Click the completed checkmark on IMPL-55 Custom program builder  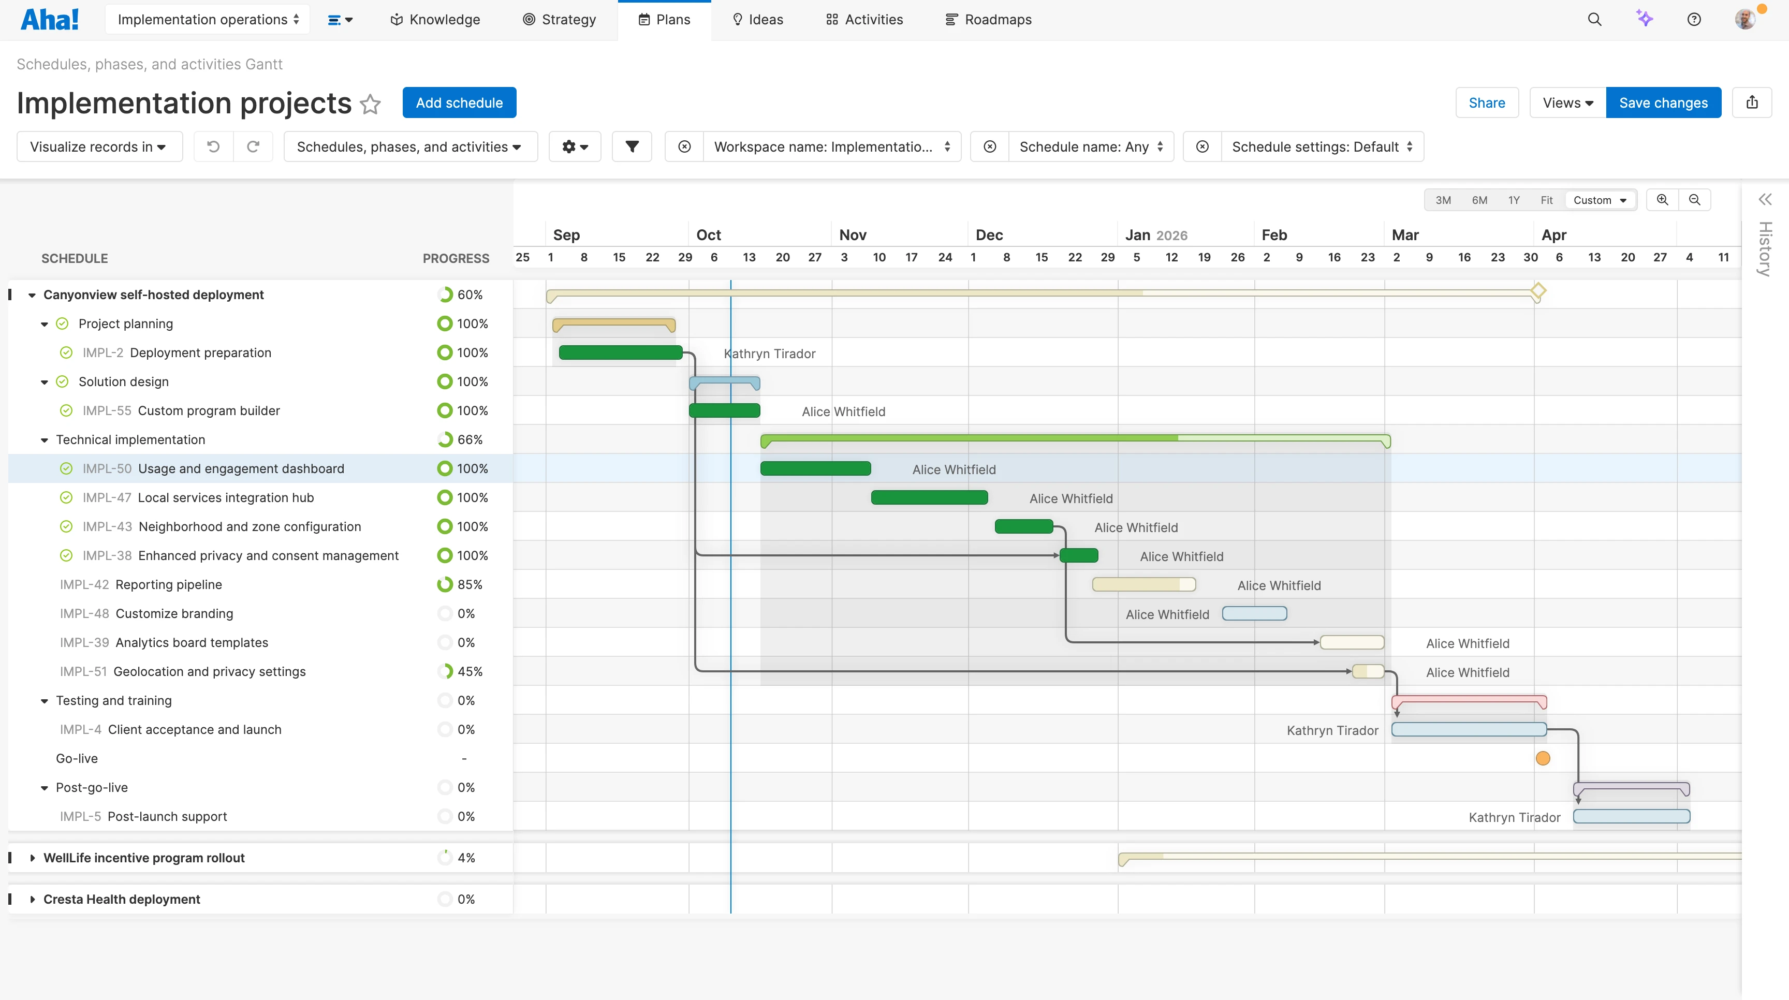point(66,410)
